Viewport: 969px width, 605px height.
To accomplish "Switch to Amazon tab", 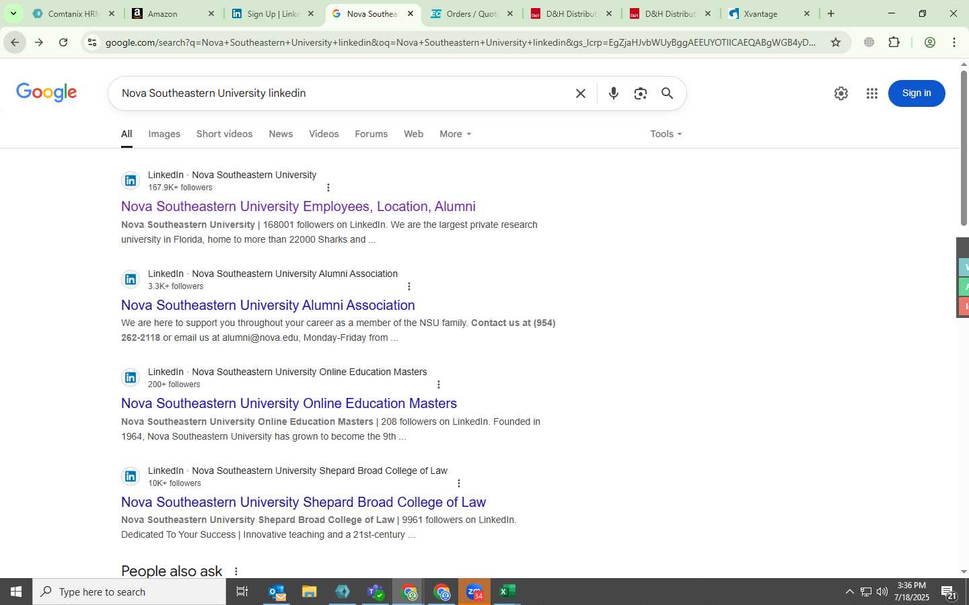I will coord(173,13).
